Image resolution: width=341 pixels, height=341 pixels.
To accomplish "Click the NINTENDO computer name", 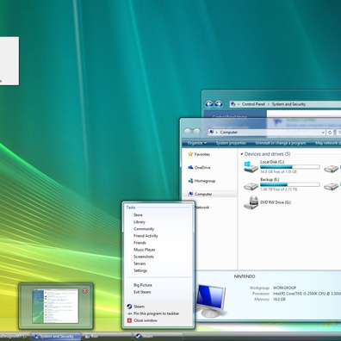I will [245, 276].
